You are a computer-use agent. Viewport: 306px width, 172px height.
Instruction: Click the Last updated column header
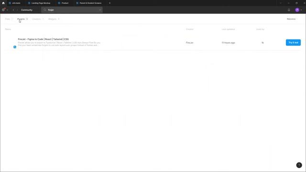[x=228, y=29]
